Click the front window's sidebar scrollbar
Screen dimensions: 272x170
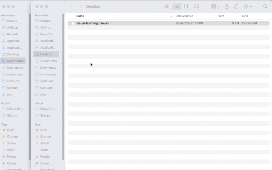63,87
